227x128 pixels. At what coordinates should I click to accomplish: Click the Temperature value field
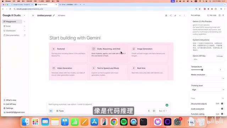(x=221, y=70)
